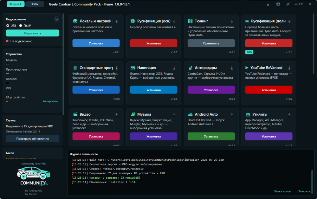Viewport: 317px width, 199px height.
Task: Click the Не подключено status text
Action: click(x=21, y=41)
